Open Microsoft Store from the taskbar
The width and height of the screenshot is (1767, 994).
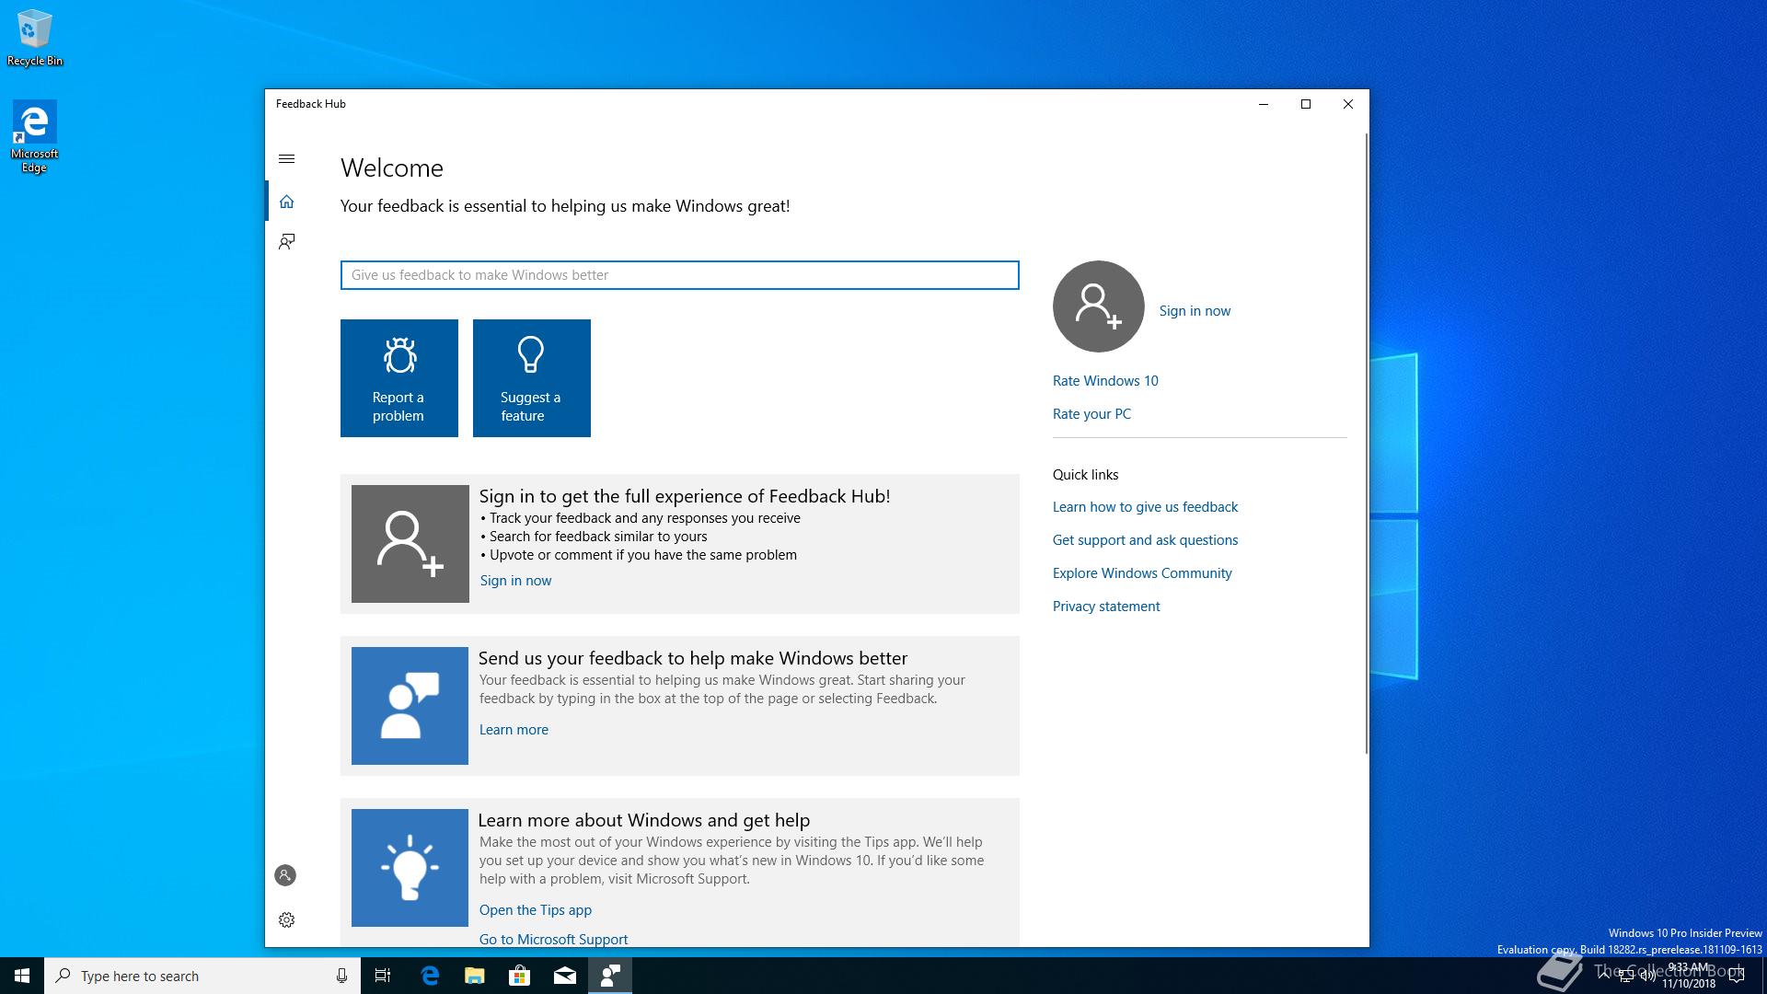[x=520, y=976]
